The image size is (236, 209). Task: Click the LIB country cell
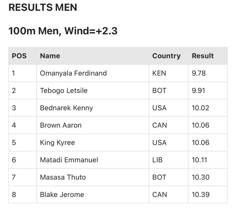tap(157, 160)
